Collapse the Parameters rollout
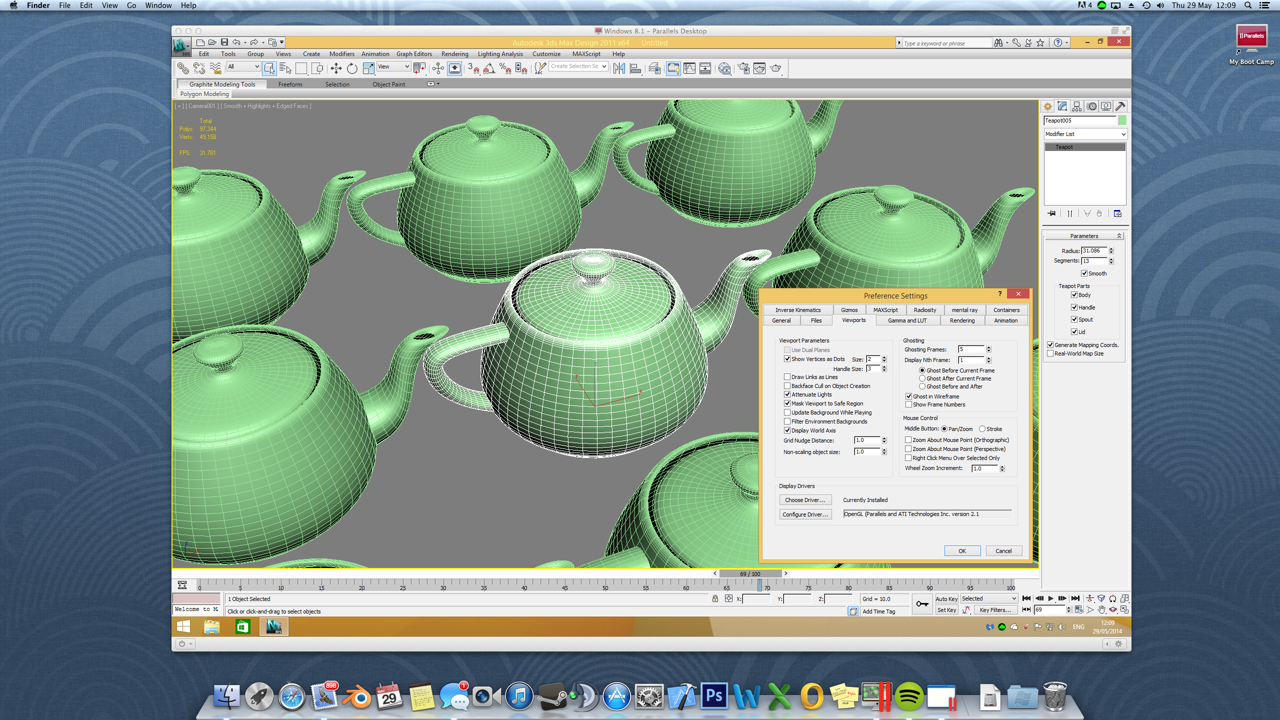 pyautogui.click(x=1084, y=236)
